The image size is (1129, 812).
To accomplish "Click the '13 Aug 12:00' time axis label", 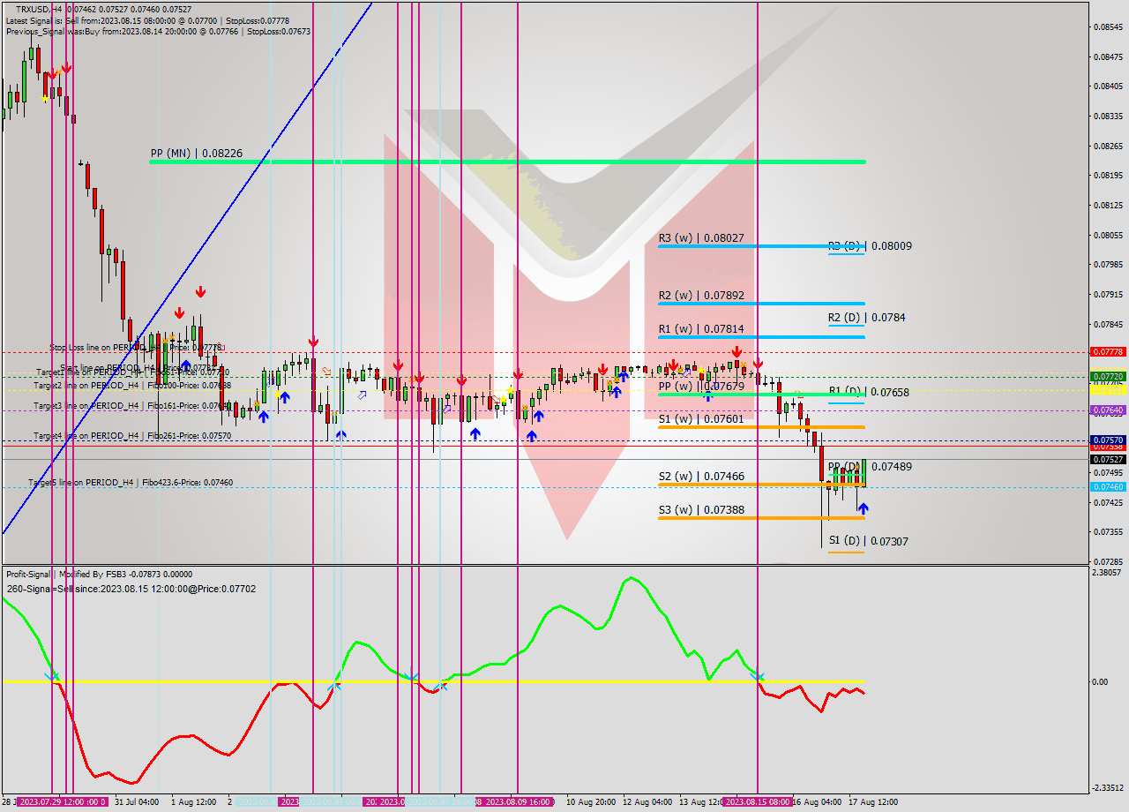I will tap(701, 802).
